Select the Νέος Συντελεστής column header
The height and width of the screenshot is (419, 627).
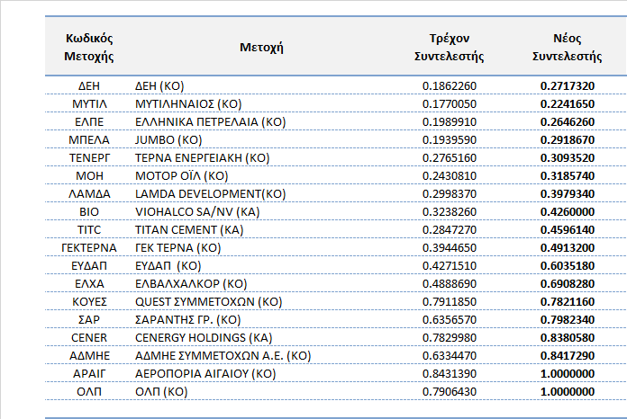pyautogui.click(x=567, y=47)
